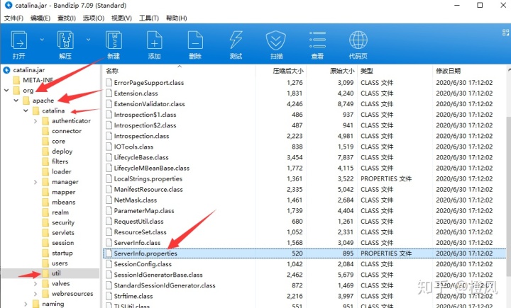Screen dimensions: 511x308
Task: Open the Tools menu
Action: click(x=149, y=18)
